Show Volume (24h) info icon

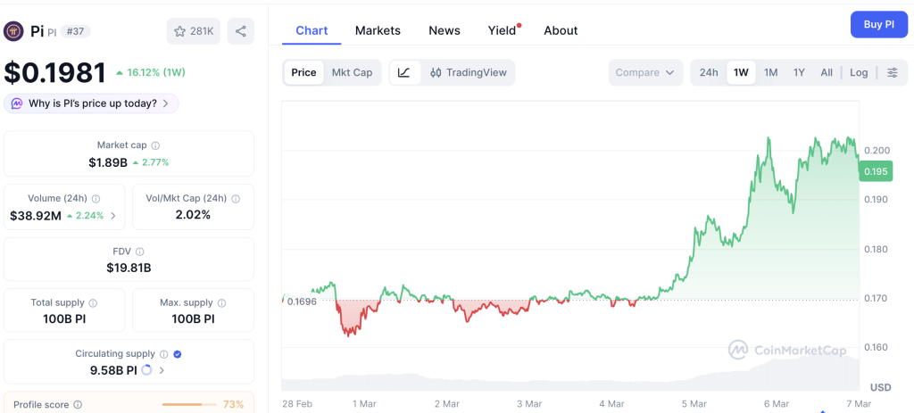click(x=96, y=199)
